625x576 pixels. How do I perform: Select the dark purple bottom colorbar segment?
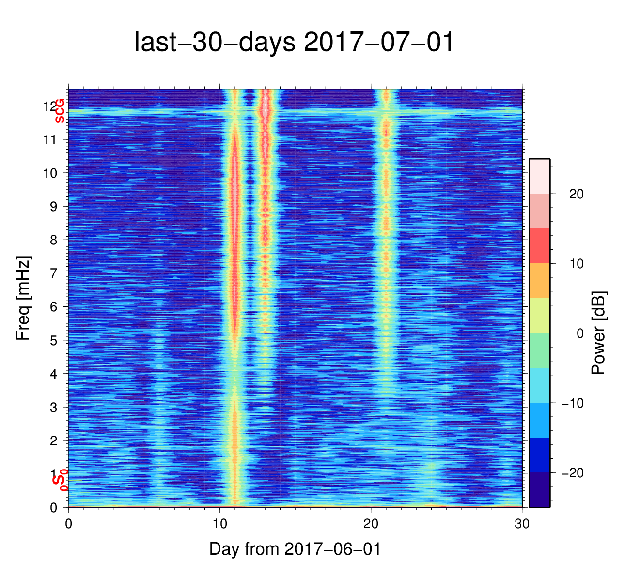[539, 490]
